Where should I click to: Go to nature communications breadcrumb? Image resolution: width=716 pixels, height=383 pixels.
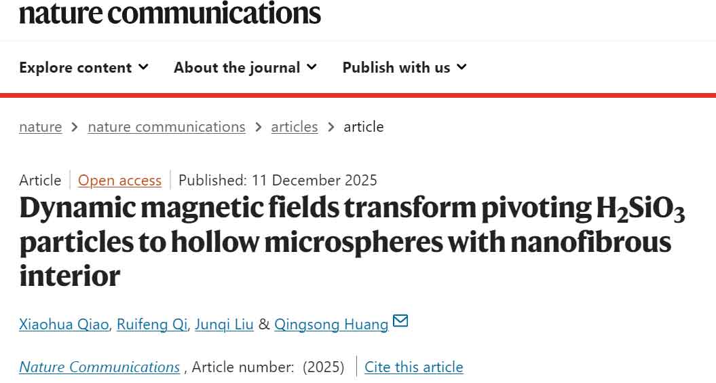[x=166, y=127]
